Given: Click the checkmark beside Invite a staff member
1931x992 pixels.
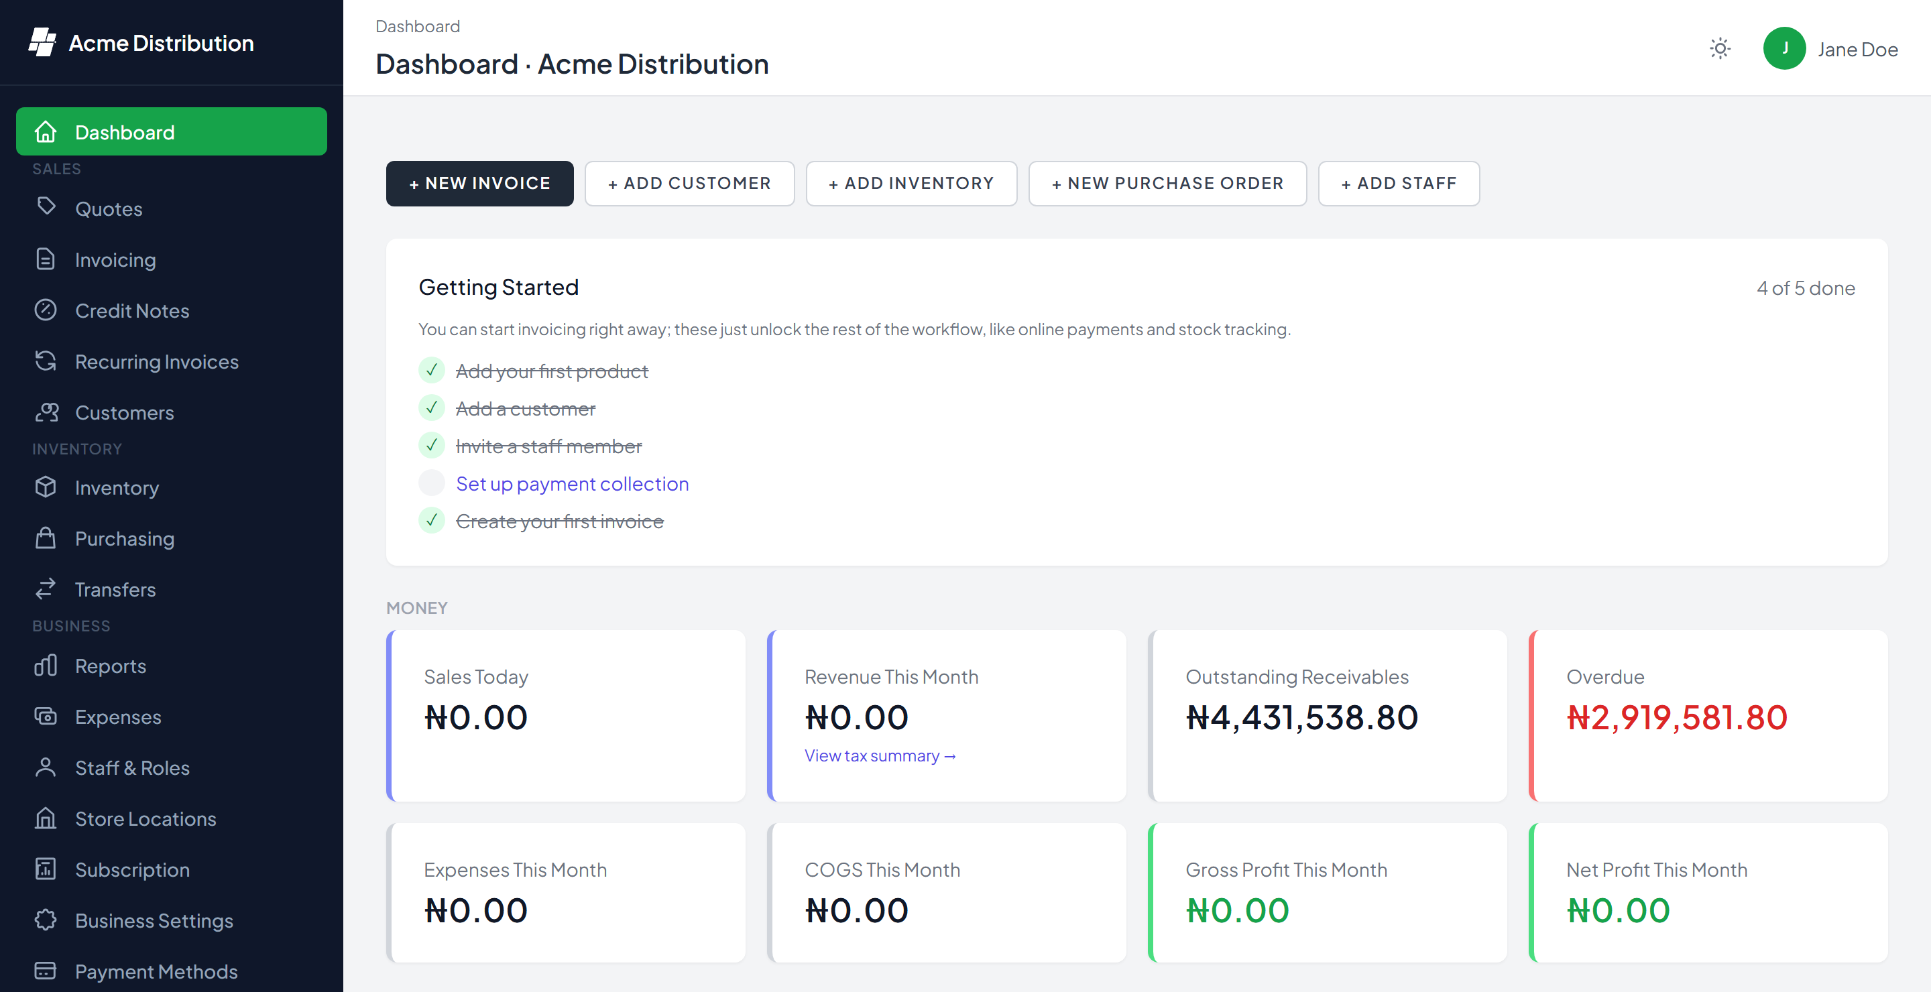Looking at the screenshot, I should [432, 445].
